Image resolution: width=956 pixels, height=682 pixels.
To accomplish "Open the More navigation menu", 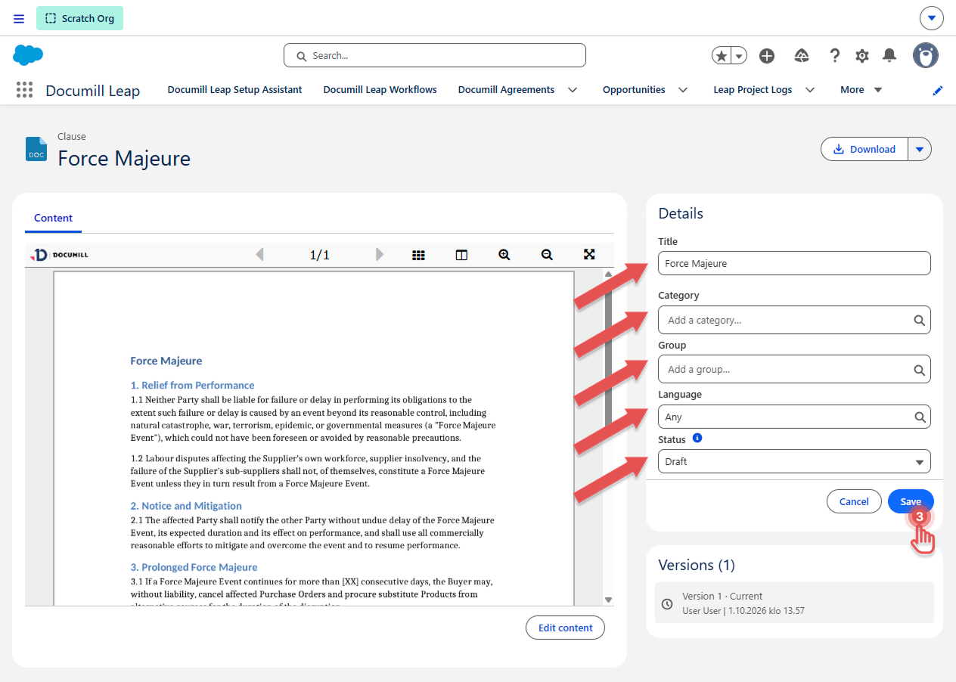I will click(x=861, y=90).
